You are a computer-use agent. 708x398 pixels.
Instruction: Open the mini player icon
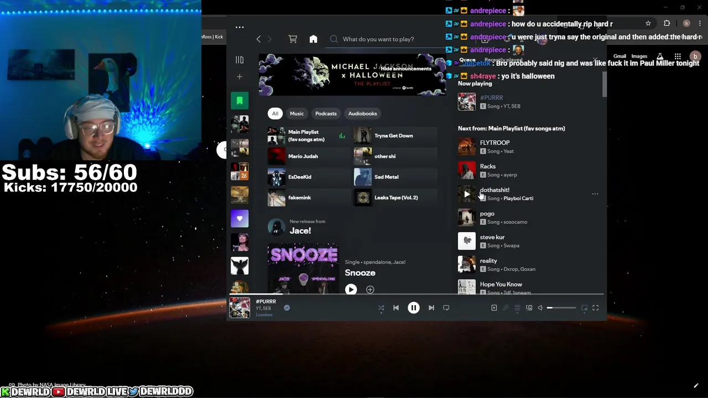point(584,308)
